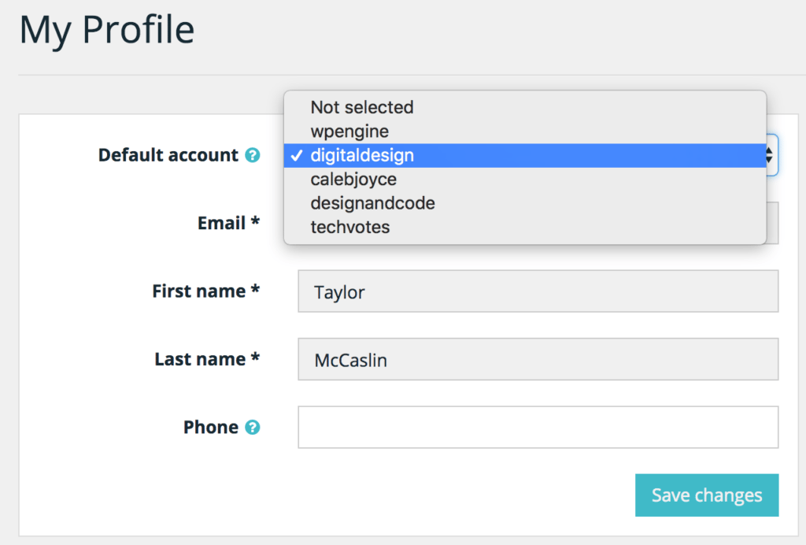
Task: Click the 'First name *' label
Action: 206,291
